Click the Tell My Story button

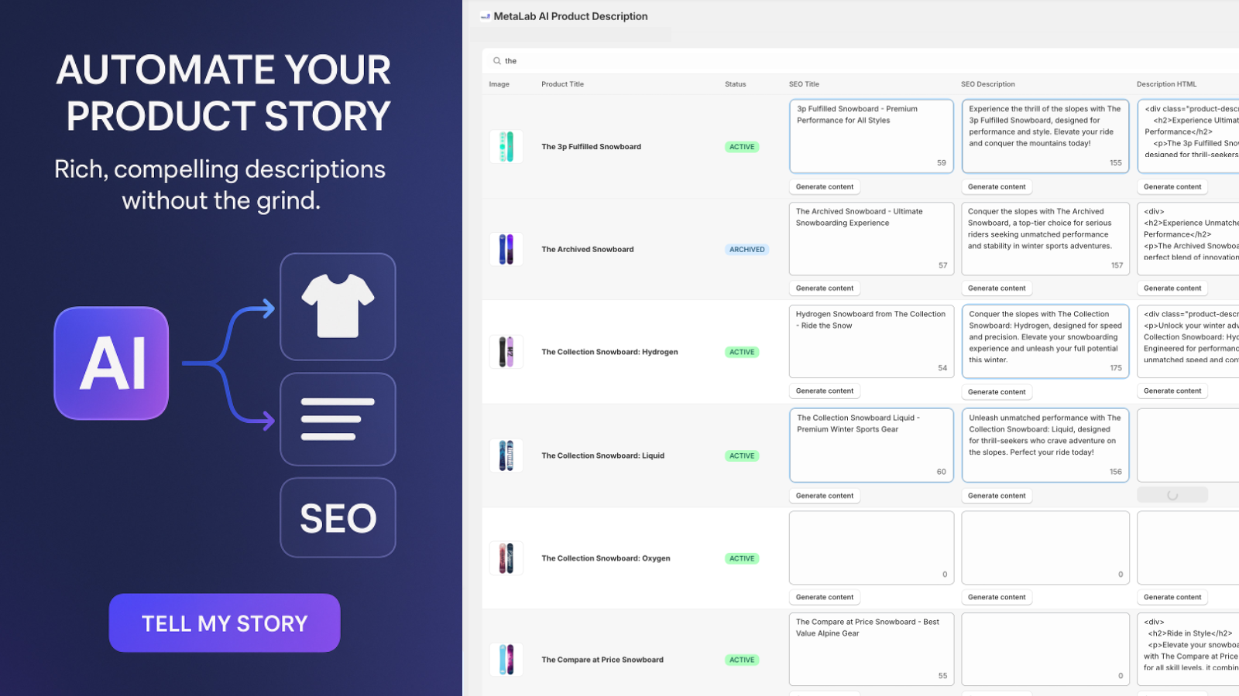pos(225,623)
